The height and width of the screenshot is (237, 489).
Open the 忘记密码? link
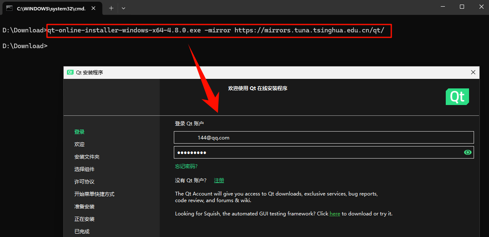click(x=186, y=166)
